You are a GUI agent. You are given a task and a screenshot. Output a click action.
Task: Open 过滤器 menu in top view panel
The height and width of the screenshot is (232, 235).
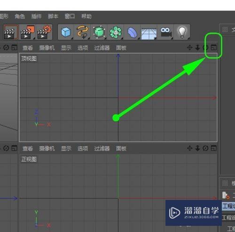102,48
